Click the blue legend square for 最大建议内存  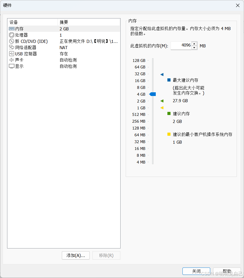pos(169,80)
